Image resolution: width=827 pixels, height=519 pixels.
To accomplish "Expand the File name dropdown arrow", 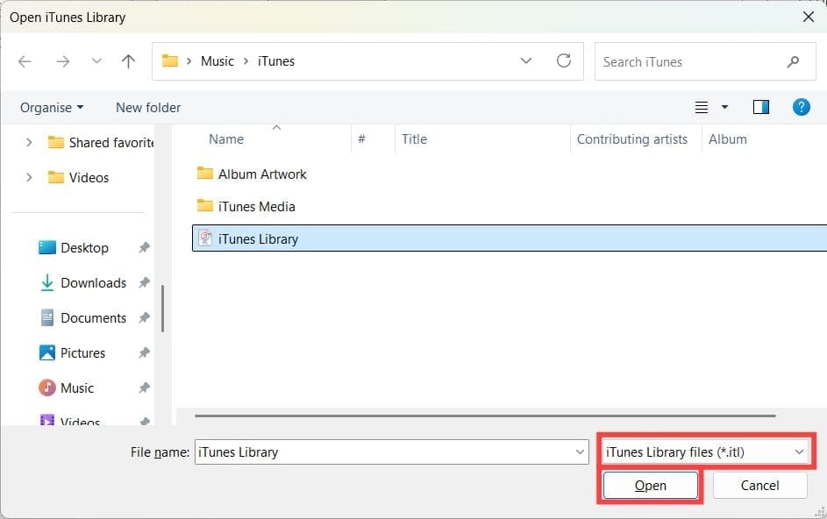I will pos(580,452).
